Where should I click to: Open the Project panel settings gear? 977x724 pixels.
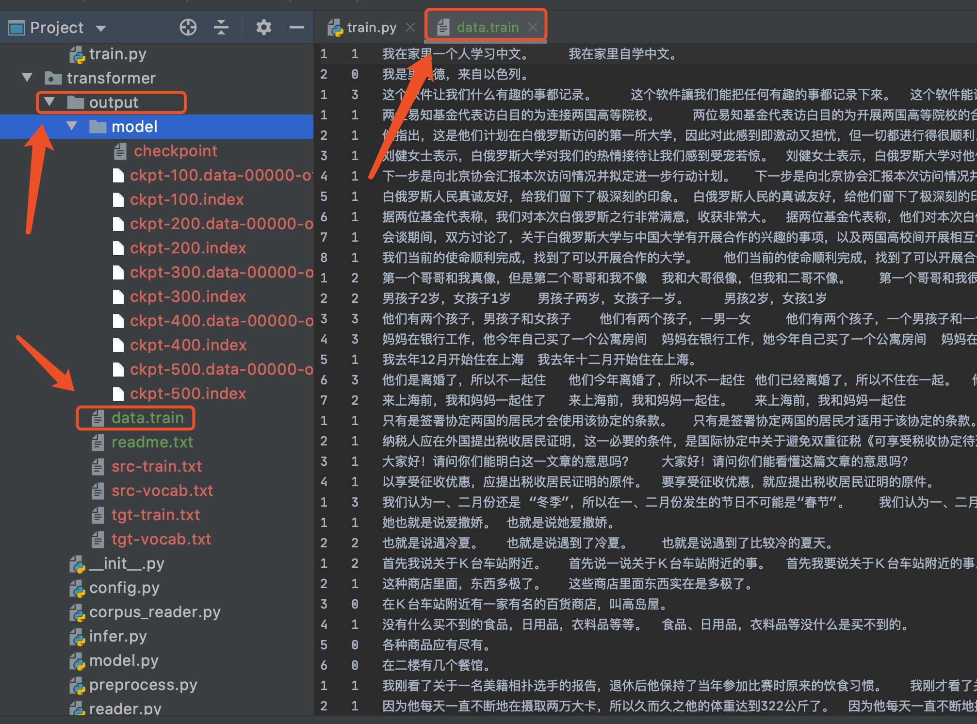[263, 28]
